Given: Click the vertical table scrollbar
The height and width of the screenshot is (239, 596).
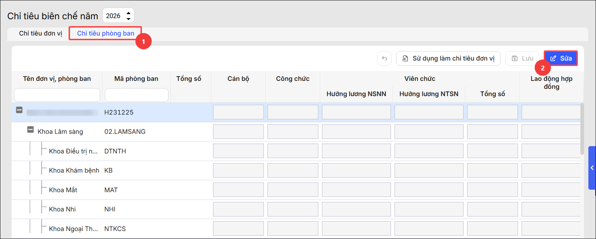Looking at the screenshot, I should pos(582,129).
